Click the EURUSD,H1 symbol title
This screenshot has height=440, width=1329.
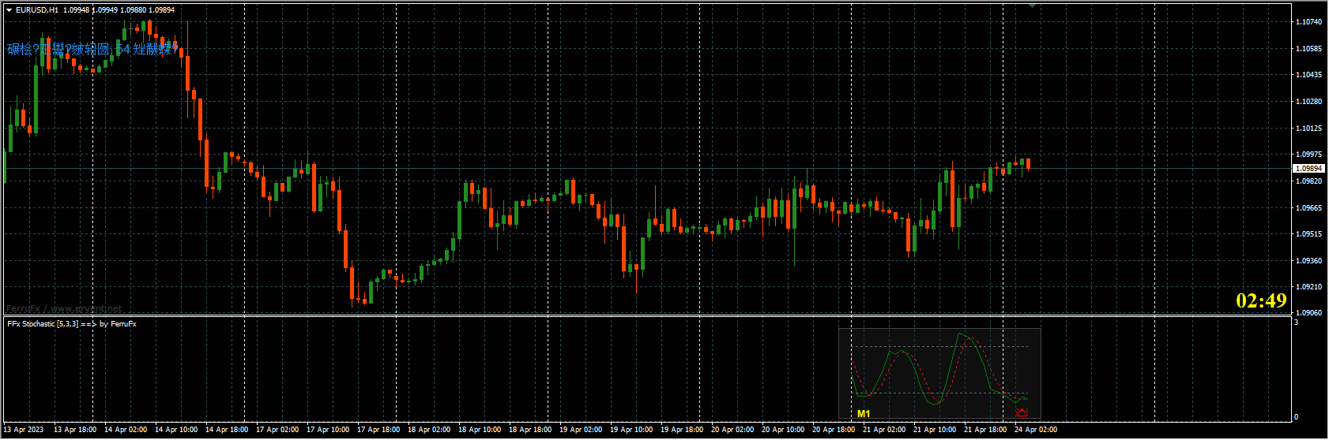(x=37, y=10)
